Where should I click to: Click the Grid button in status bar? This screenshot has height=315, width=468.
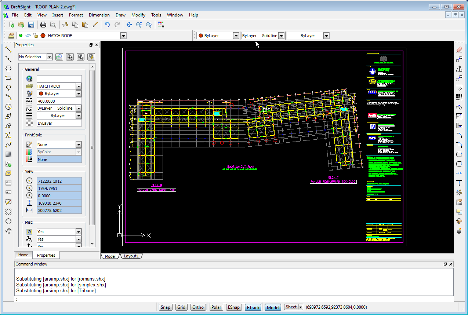181,307
